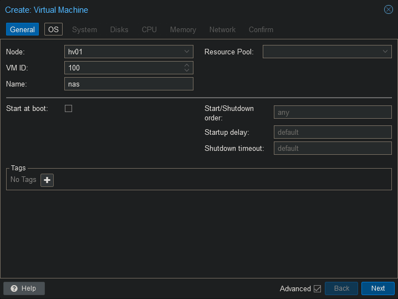Screen dimensions: 398x299
Task: Switch to the OS tab
Action: point(53,29)
